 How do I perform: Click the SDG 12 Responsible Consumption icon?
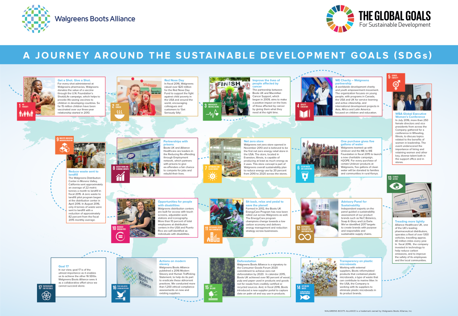click(x=305, y=234)
